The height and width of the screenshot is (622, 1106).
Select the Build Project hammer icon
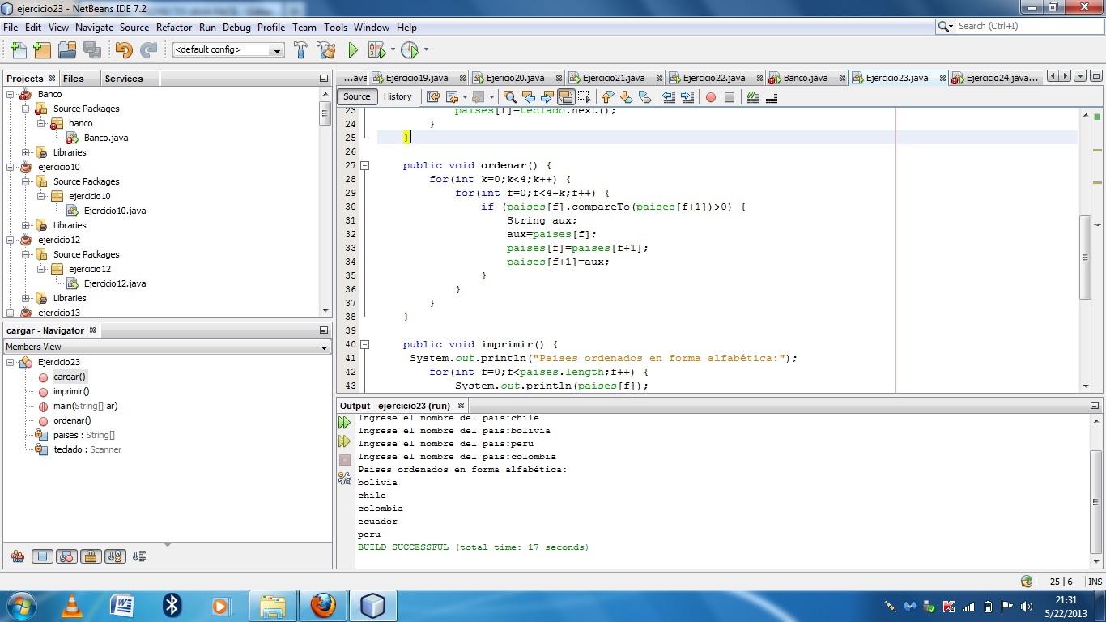coord(300,49)
